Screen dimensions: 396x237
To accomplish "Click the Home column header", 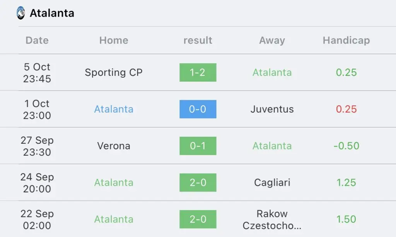I will pyautogui.click(x=114, y=40).
